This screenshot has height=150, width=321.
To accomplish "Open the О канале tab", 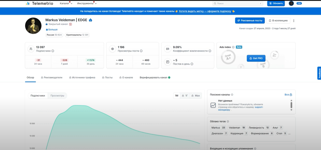I will (x=126, y=77).
